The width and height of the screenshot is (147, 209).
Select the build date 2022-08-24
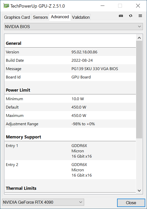82,60
